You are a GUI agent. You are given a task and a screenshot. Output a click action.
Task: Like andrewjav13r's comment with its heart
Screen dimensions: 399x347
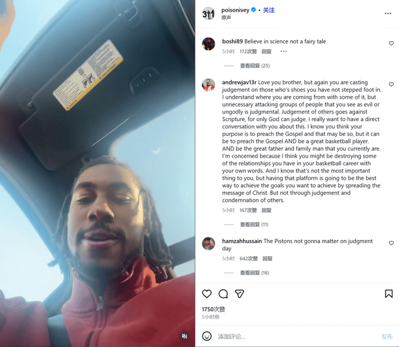(x=391, y=84)
